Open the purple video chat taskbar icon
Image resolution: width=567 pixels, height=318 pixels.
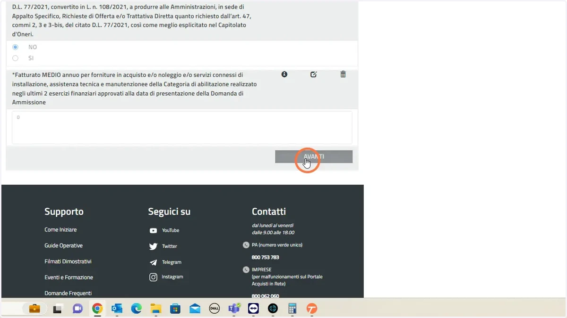point(77,309)
